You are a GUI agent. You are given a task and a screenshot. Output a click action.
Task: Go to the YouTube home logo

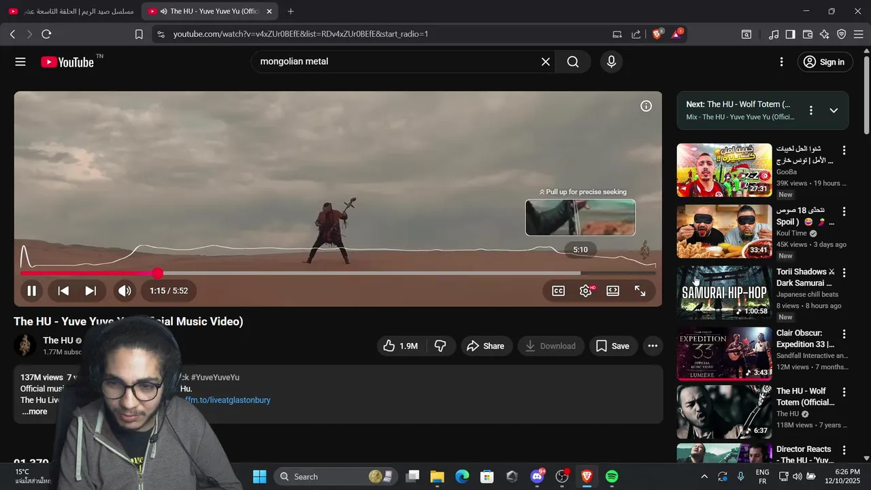coord(67,62)
